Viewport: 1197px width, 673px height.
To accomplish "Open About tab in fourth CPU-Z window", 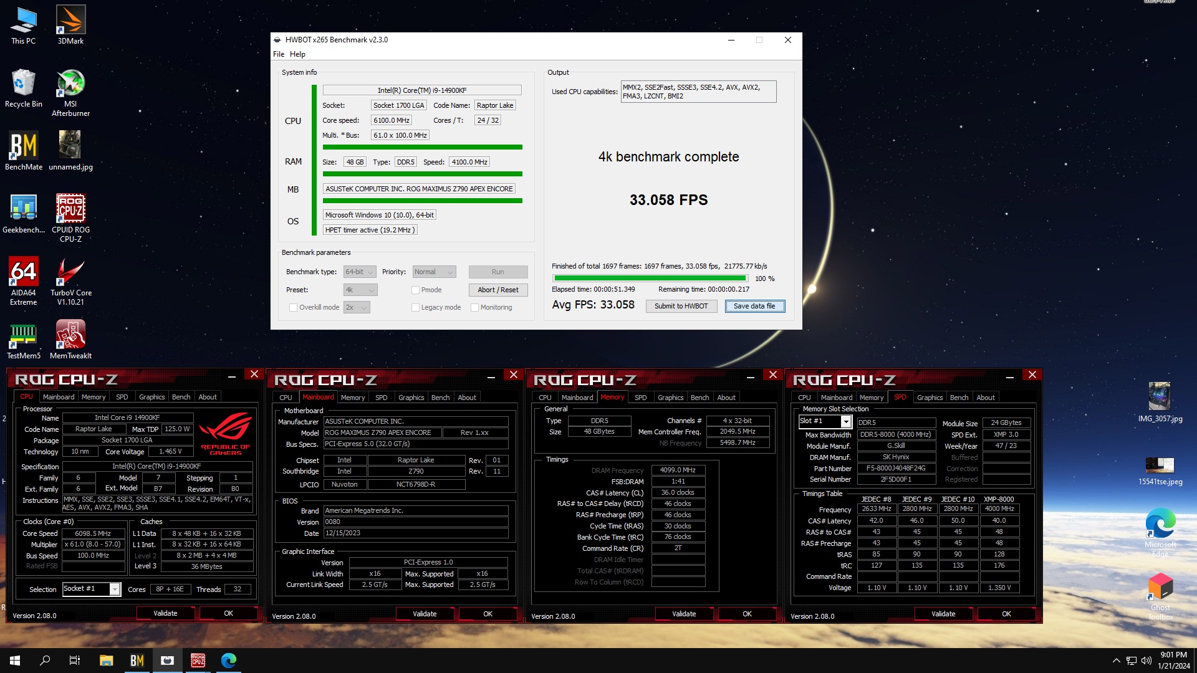I will (x=986, y=398).
